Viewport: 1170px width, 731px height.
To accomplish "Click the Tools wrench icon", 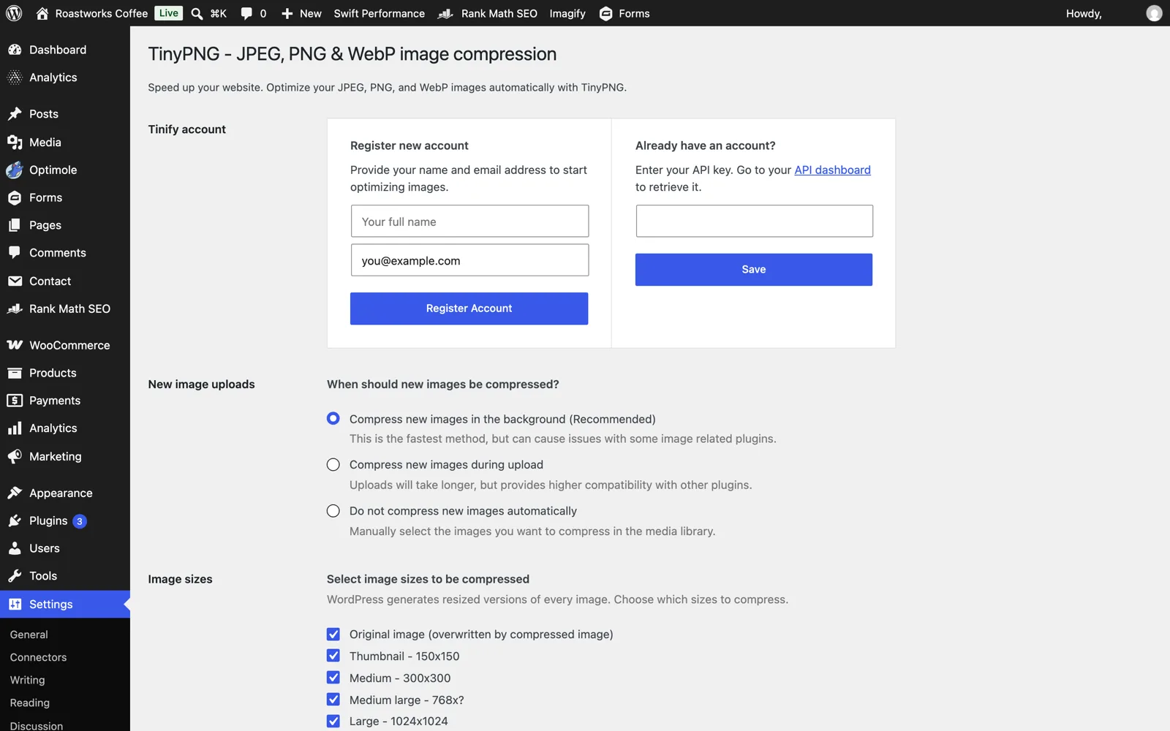I will [15, 576].
